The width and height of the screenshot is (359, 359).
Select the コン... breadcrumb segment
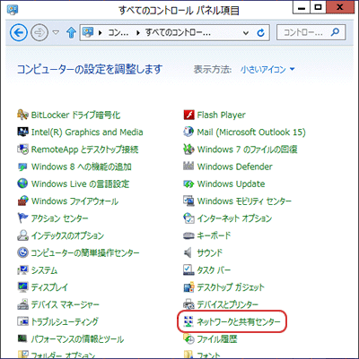[x=118, y=32]
